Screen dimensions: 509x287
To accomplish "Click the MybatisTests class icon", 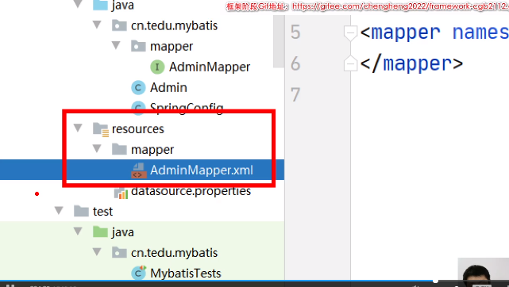I will [x=139, y=273].
